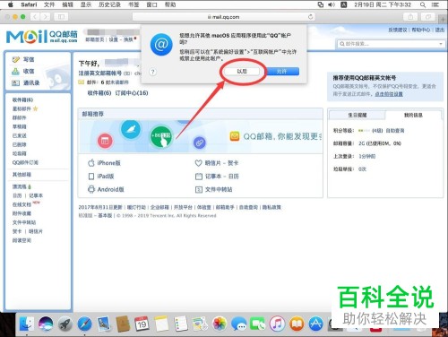Click the Safari sidebar toggle button
The height and width of the screenshot is (337, 448).
[x=61, y=17]
